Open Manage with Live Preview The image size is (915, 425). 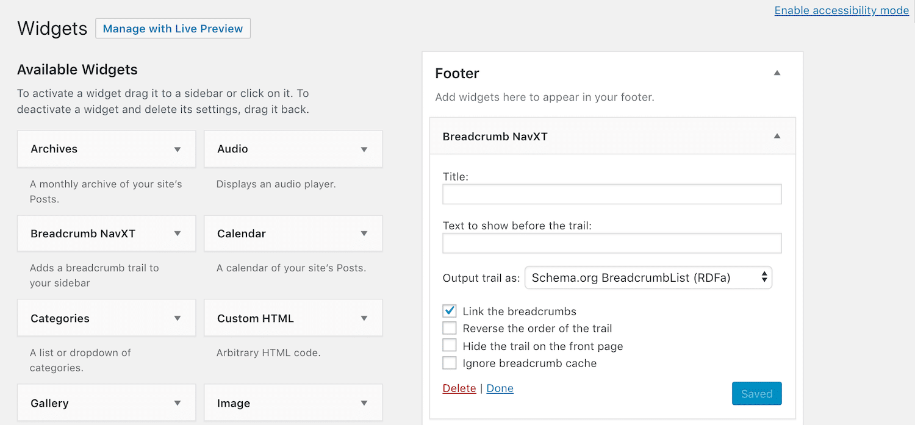173,28
